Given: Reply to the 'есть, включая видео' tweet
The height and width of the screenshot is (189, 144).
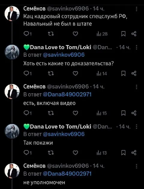Looking at the screenshot, I should (28, 113).
